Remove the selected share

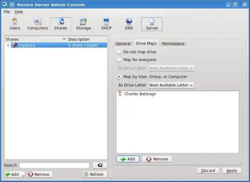point(40,174)
